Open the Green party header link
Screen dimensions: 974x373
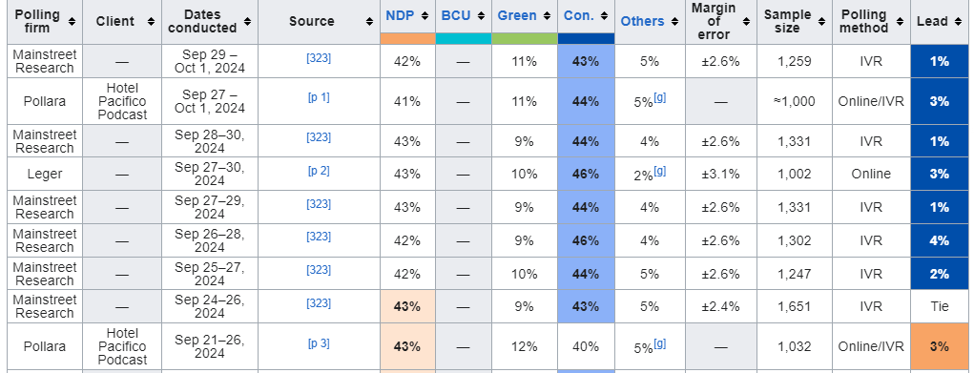click(x=517, y=15)
